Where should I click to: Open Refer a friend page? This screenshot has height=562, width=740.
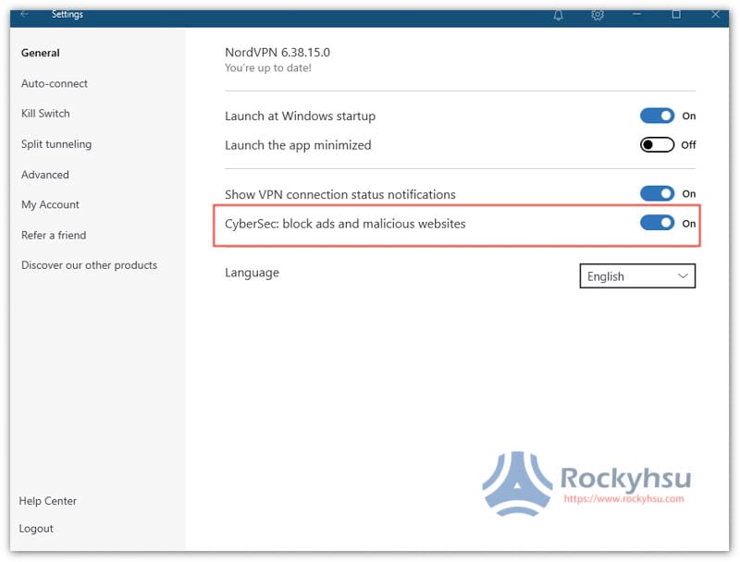pos(54,235)
